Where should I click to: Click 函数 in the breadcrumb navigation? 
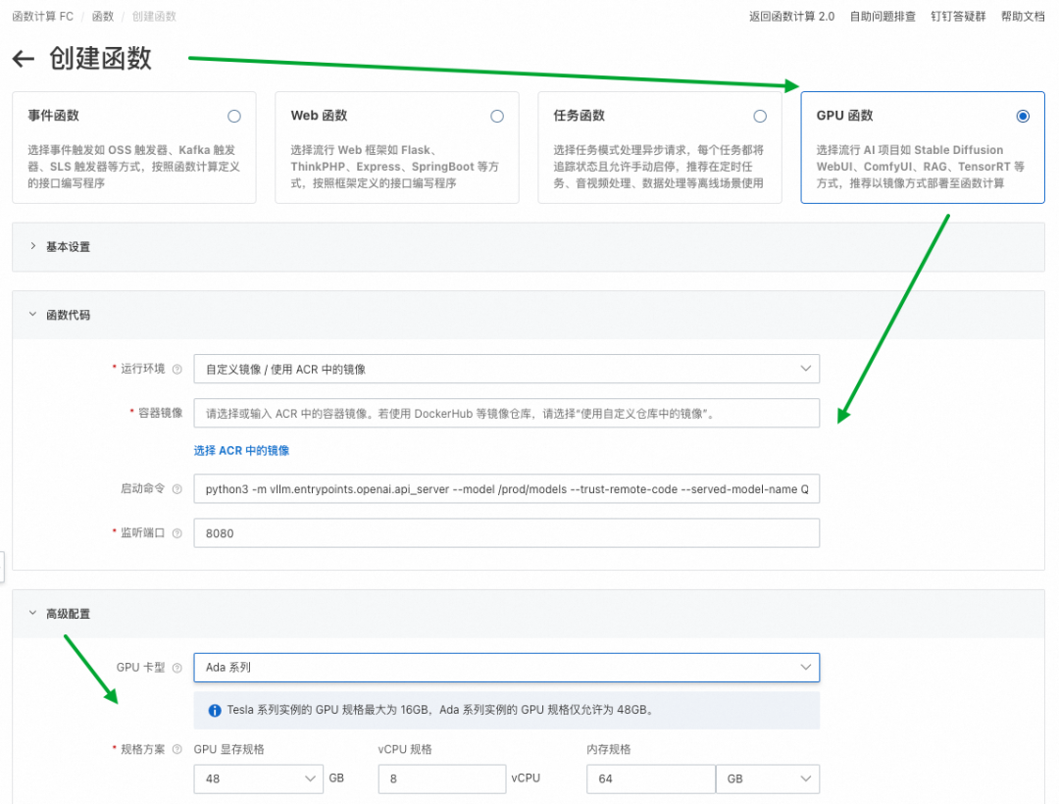tap(100, 16)
